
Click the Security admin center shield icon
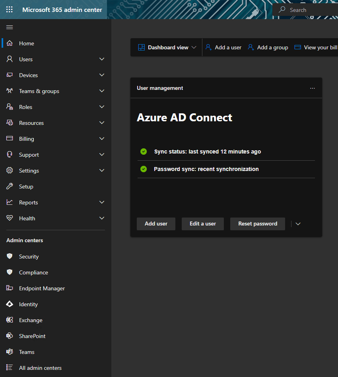point(10,257)
